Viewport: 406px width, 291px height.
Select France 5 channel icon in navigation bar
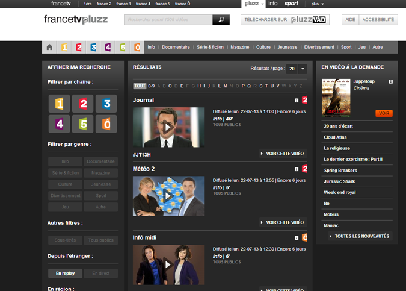click(x=122, y=47)
